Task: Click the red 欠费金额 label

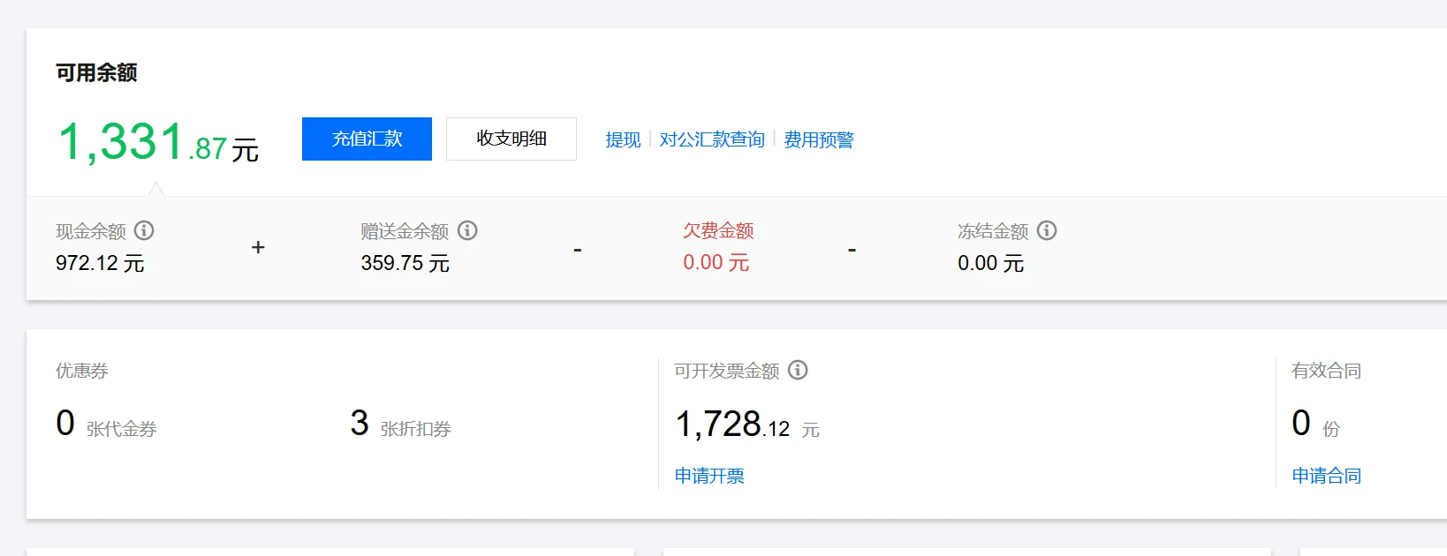Action: tap(718, 230)
